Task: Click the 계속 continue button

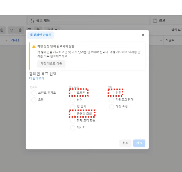Action: coord(139,143)
